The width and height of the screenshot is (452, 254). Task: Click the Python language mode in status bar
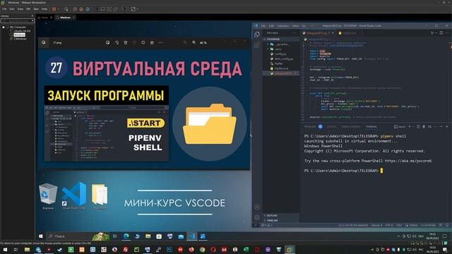pos(413,225)
